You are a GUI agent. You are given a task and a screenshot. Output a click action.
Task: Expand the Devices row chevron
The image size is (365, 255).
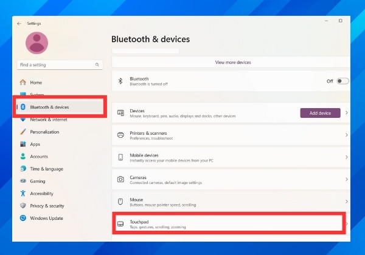(x=346, y=113)
